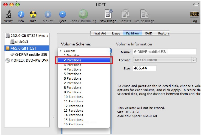Click the orange HGST drive icon
This screenshot has height=135, width=201.
[8, 48]
